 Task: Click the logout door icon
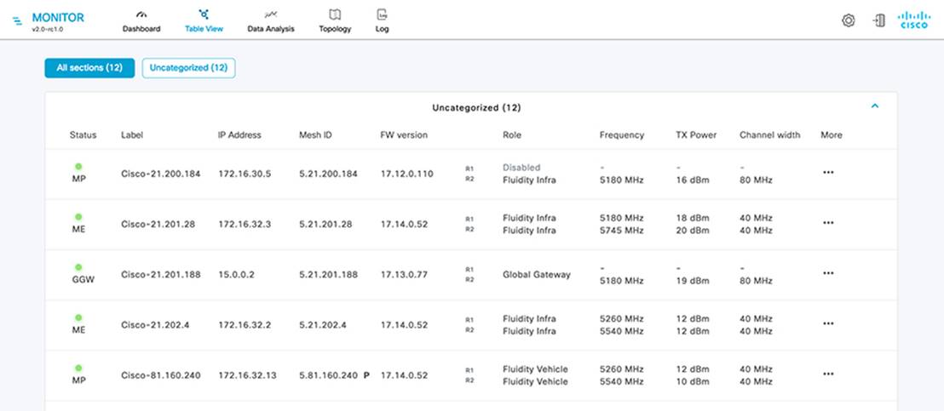[x=878, y=20]
